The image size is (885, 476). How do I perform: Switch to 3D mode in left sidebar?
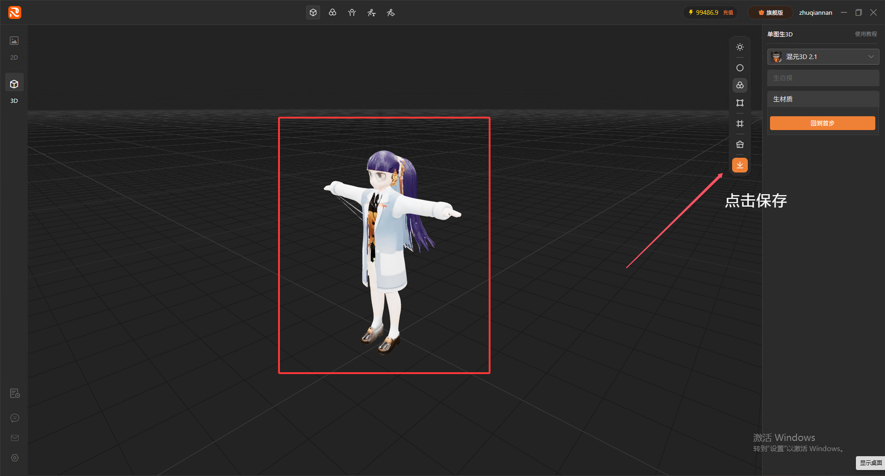pyautogui.click(x=14, y=89)
